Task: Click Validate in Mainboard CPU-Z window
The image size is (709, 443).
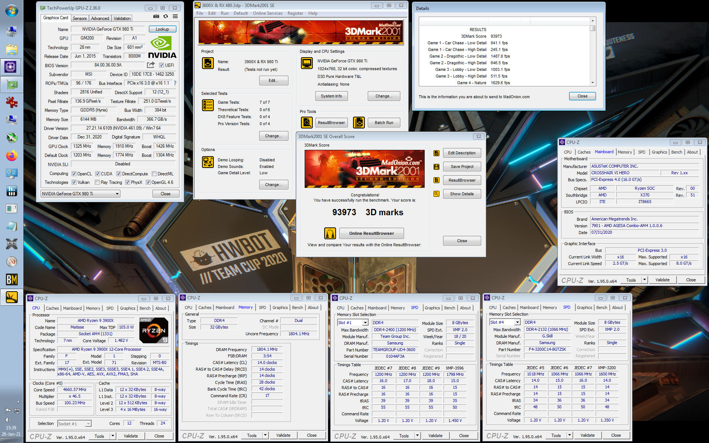Action: pyautogui.click(x=662, y=280)
